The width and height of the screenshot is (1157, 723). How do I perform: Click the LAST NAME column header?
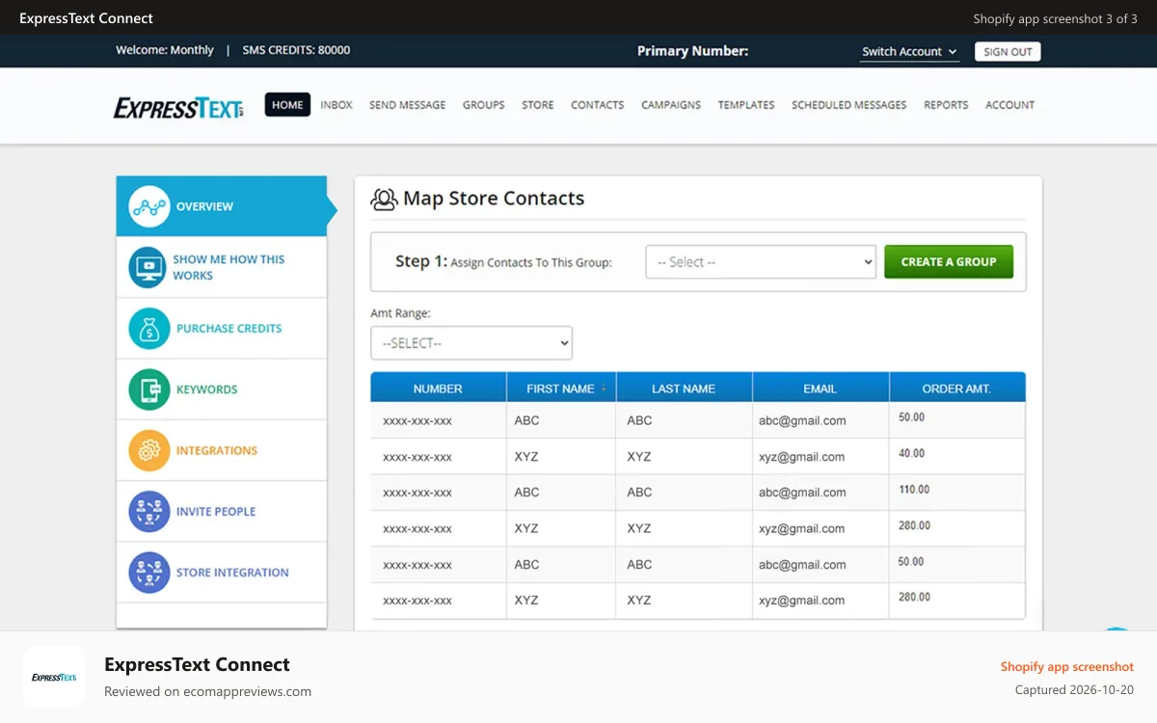pyautogui.click(x=684, y=388)
